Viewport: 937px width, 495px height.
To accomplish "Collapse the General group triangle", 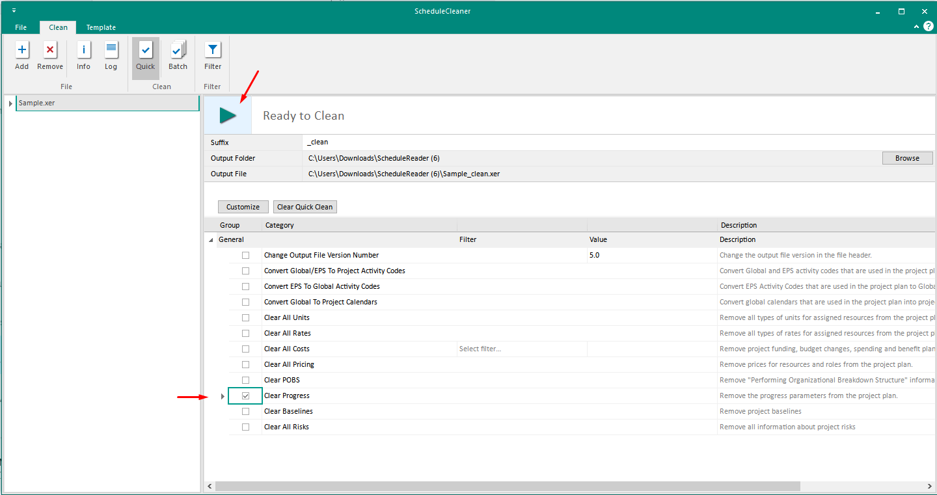I will [x=210, y=240].
